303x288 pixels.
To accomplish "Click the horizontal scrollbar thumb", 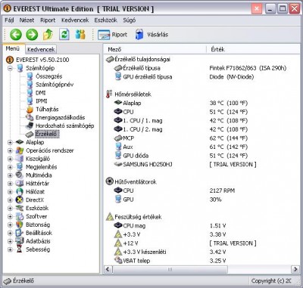I will pyautogui.click(x=170, y=269).
